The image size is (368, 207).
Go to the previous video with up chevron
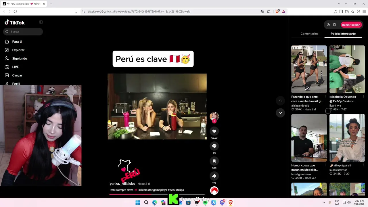pyautogui.click(x=280, y=101)
